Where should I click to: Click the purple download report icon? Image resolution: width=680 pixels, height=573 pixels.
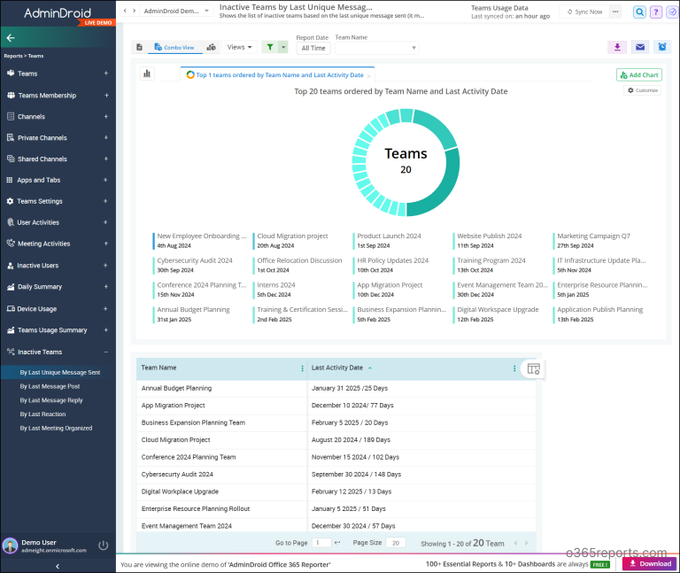point(617,47)
